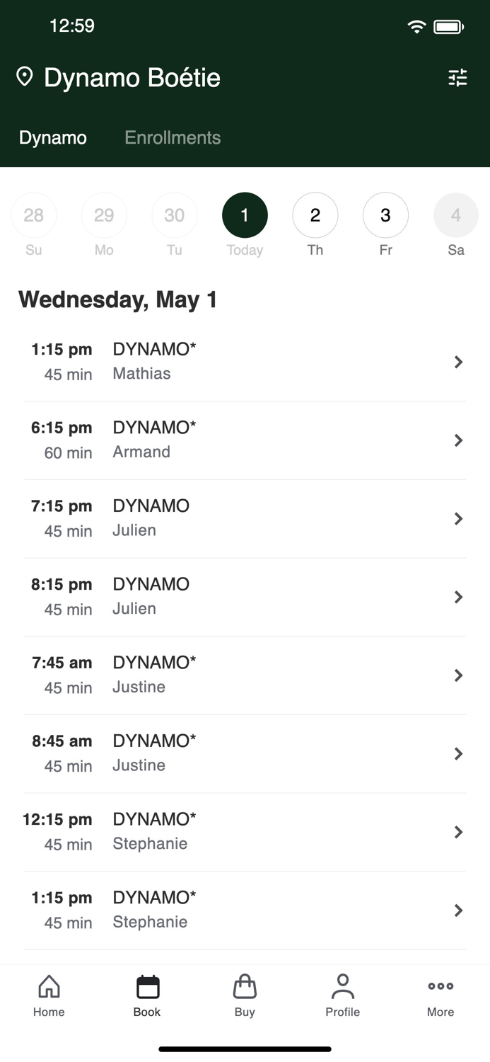Select today's date circle, May 1
Viewport: 490px width, 1062px height.
pos(245,215)
